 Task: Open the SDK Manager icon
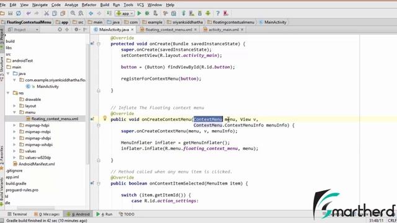pos(200,14)
